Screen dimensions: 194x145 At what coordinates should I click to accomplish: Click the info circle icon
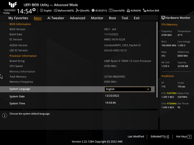(x=5, y=116)
